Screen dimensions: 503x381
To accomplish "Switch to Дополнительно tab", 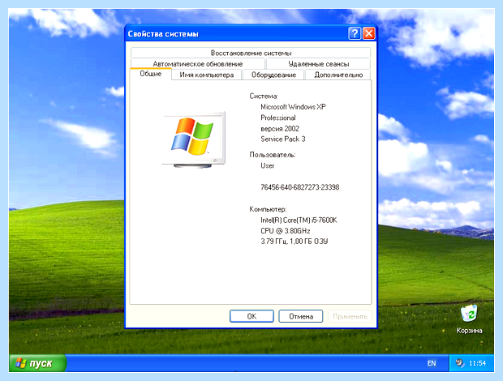I will pos(338,75).
